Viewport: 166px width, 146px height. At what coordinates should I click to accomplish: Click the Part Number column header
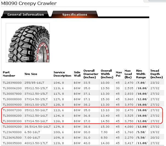click(9, 74)
